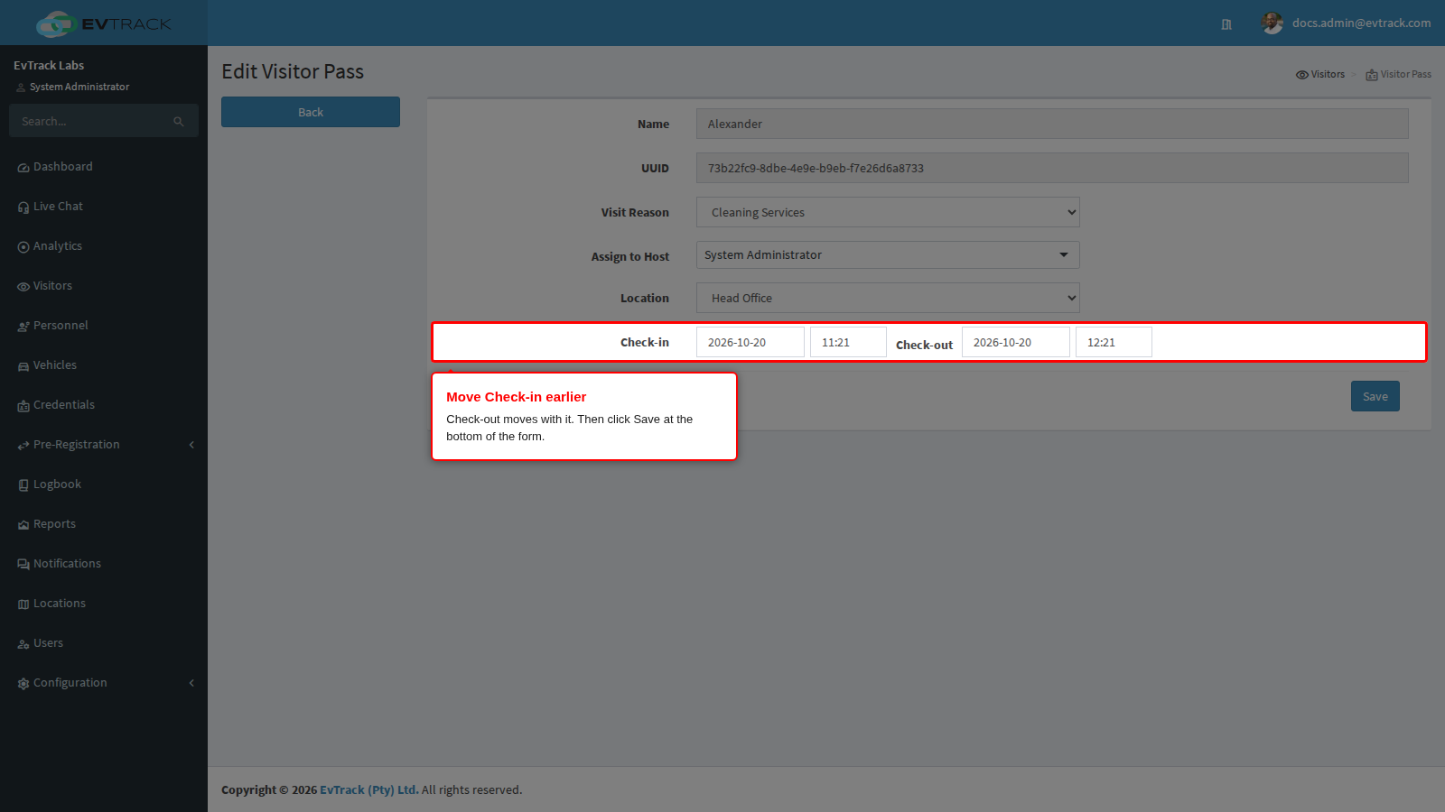Click the UUID field

tap(1052, 168)
